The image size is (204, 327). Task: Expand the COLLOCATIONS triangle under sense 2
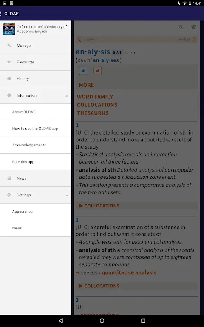click(x=81, y=286)
